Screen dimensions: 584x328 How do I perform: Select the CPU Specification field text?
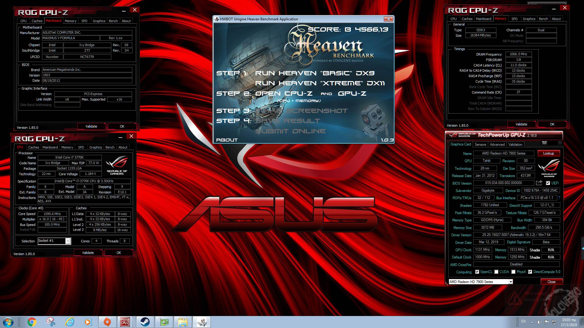pos(84,181)
